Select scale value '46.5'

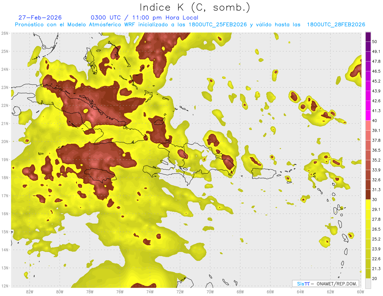pyautogui.click(x=376, y=71)
